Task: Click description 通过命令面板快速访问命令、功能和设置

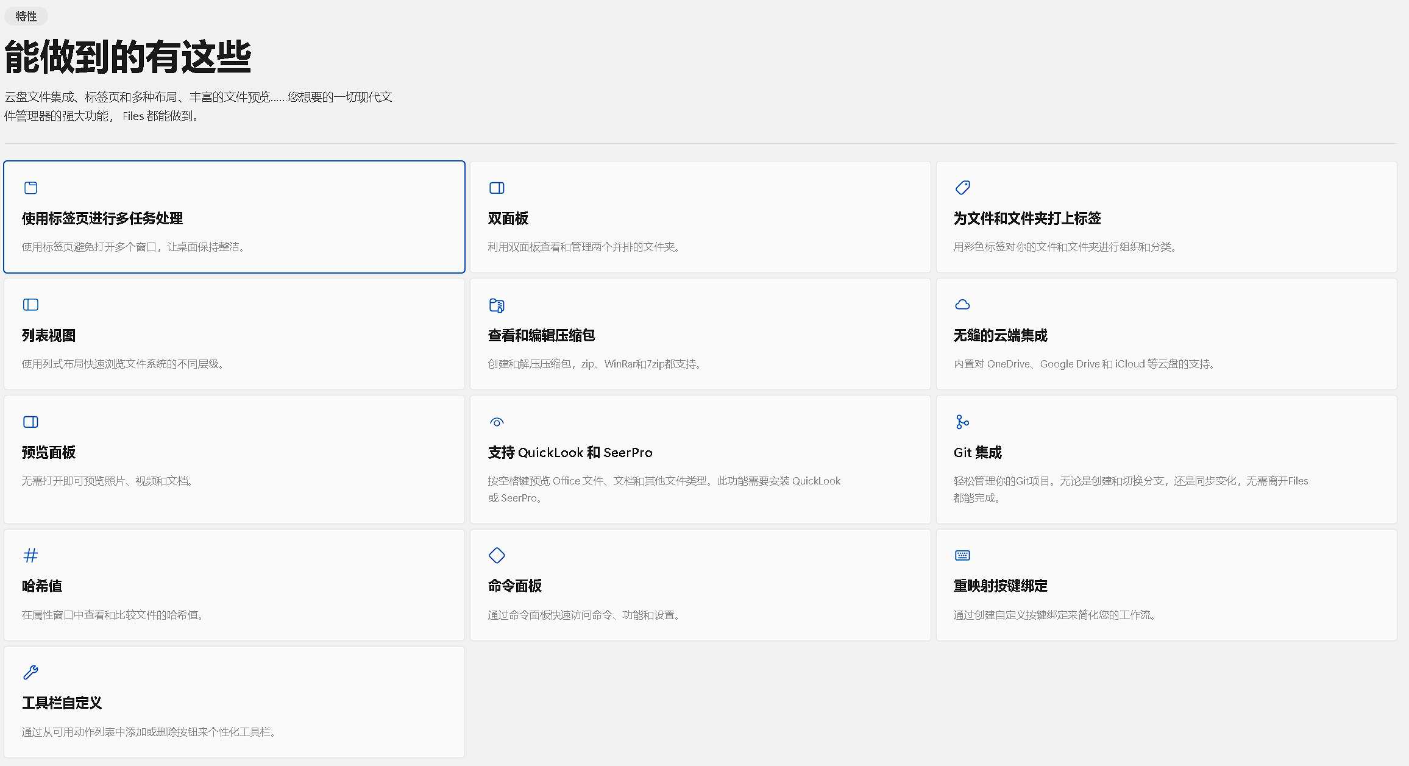Action: click(584, 615)
